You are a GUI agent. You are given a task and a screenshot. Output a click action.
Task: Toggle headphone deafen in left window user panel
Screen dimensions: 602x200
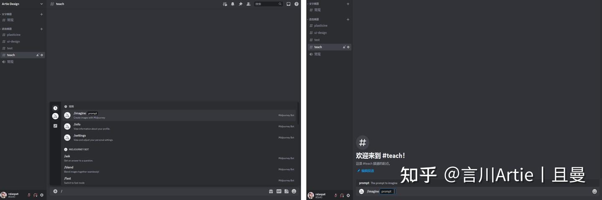[x=36, y=195]
